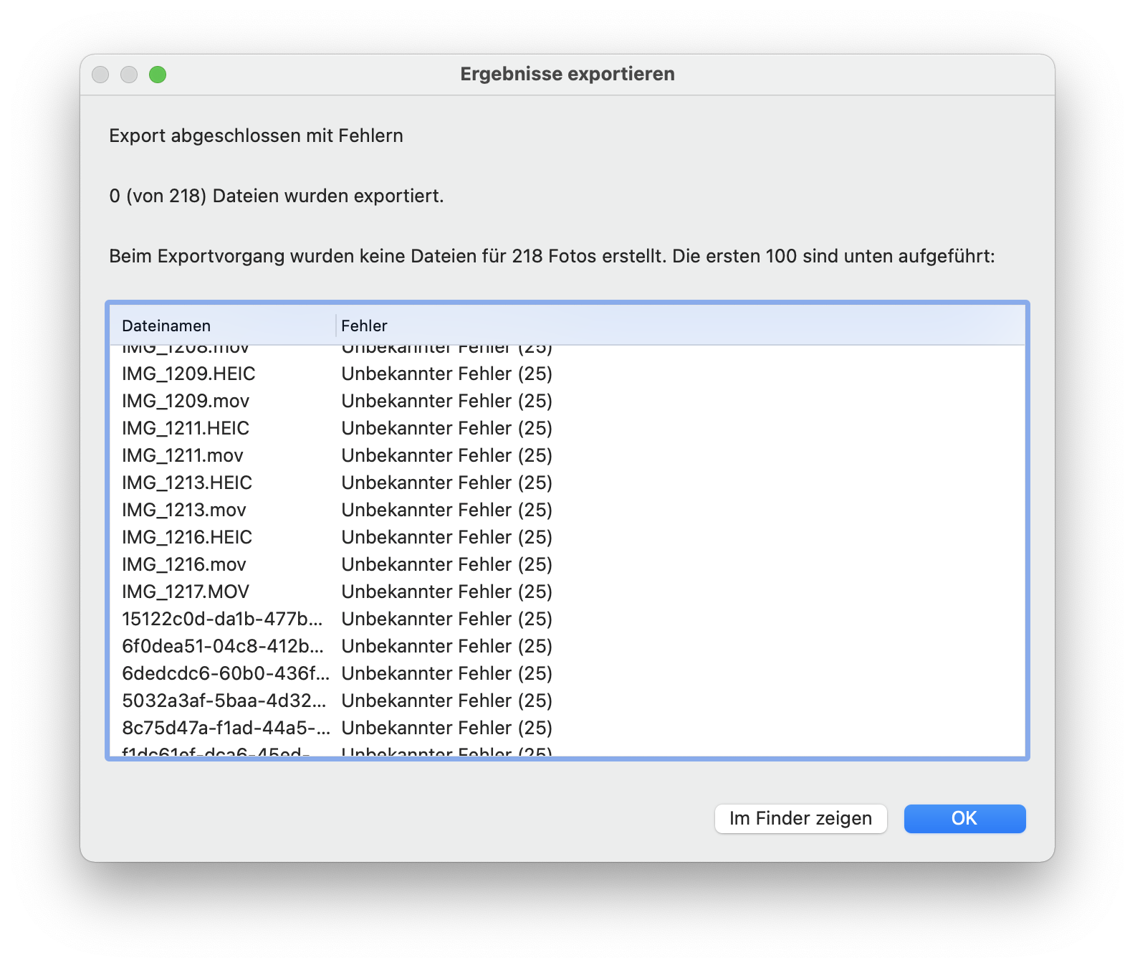Select the IMG_1209.mov row

pos(186,401)
